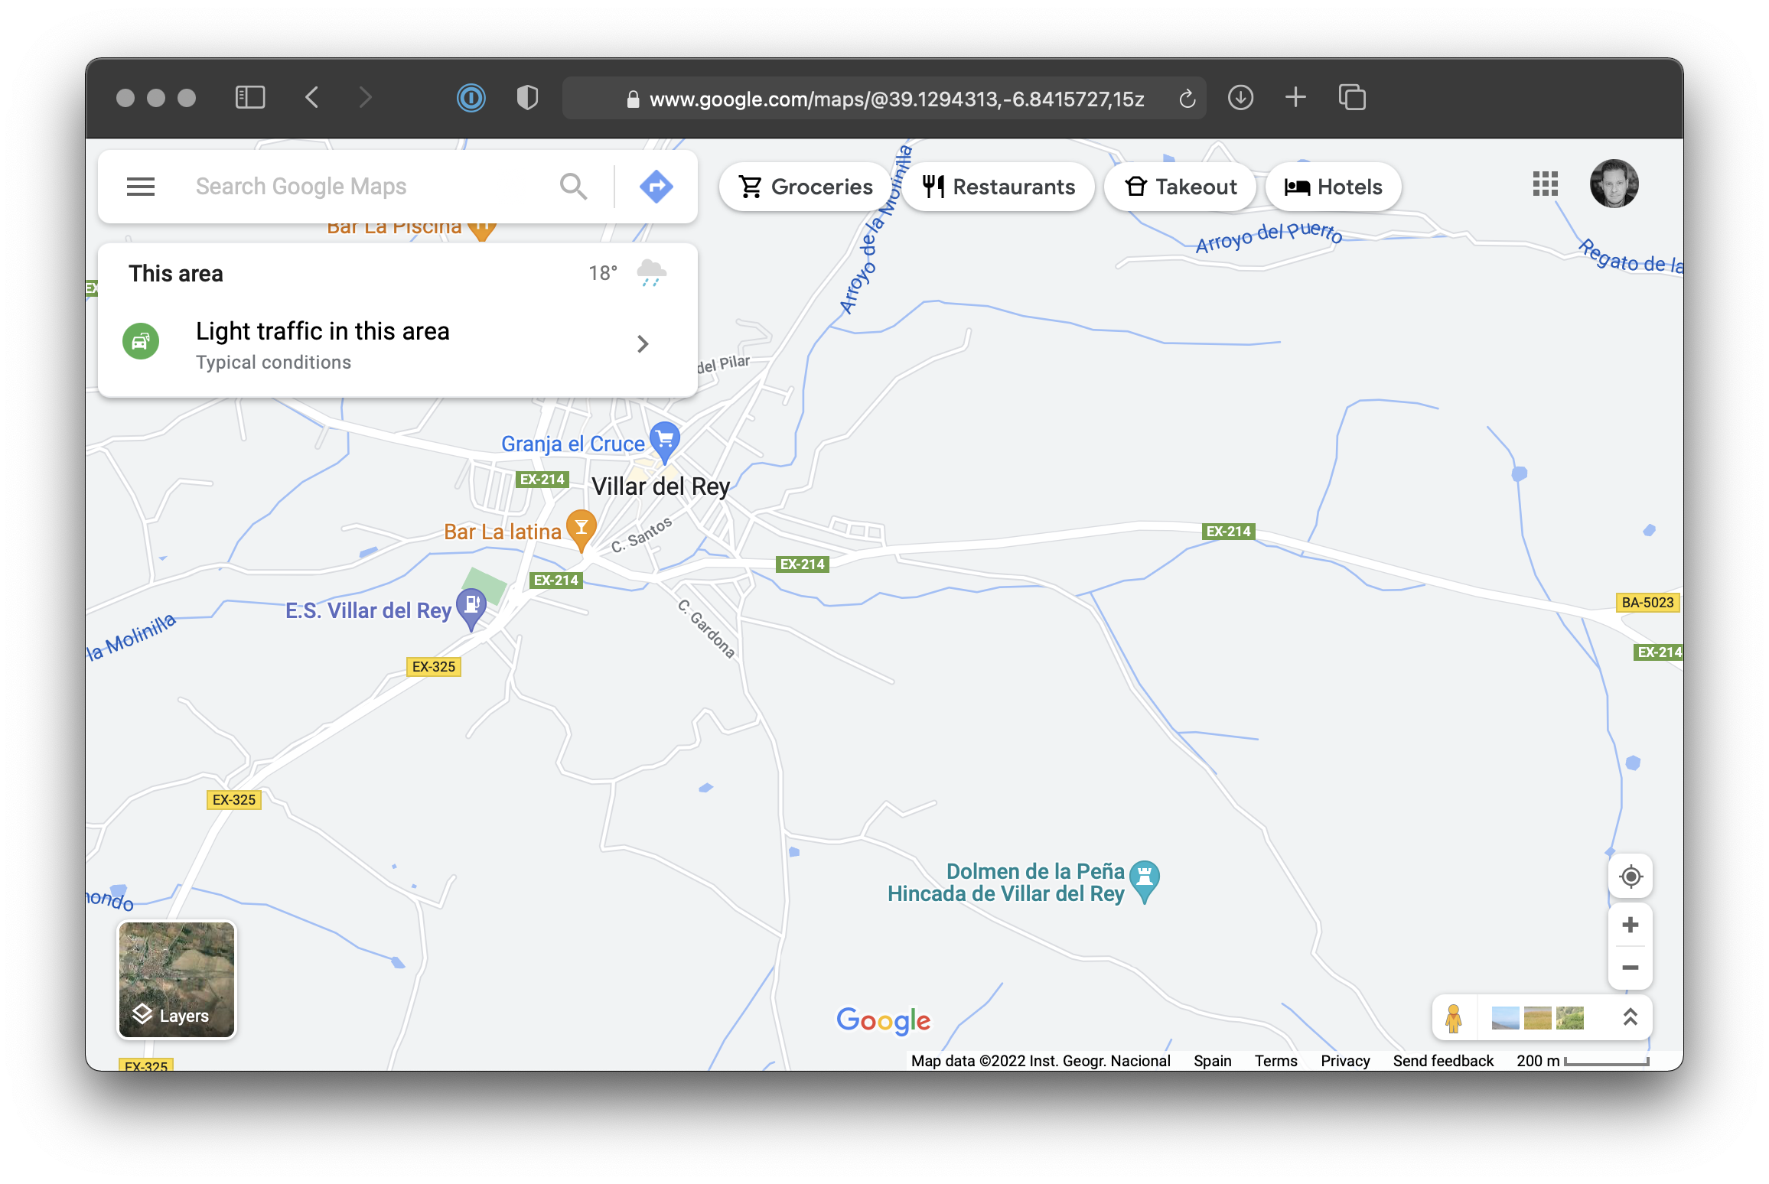Switch to the satellite Layers view
The width and height of the screenshot is (1769, 1184).
[177, 980]
